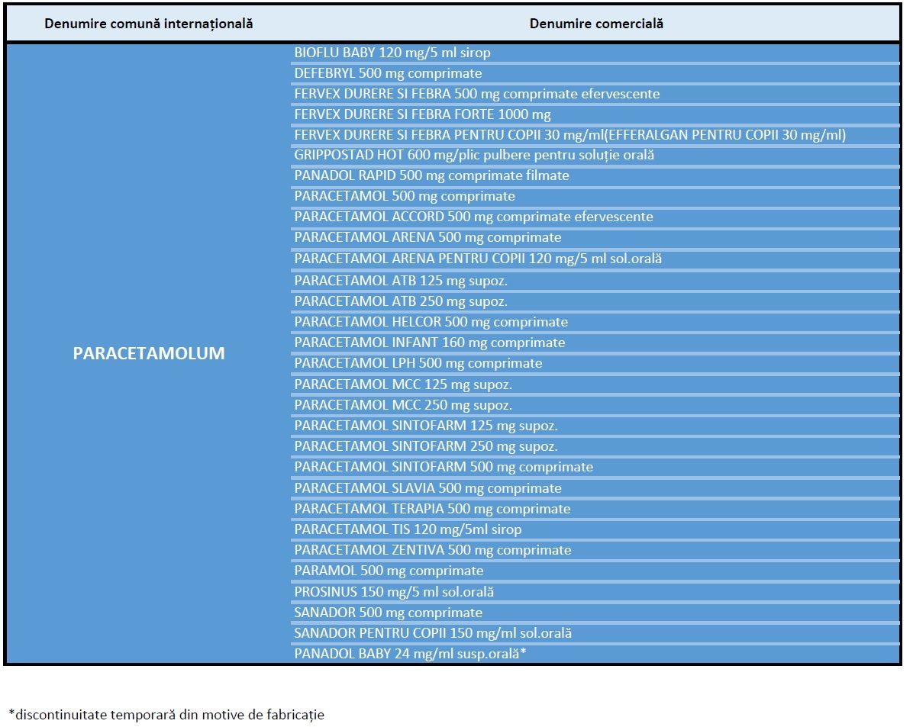Click PARACETAMOL ATB 250 mg supoz.
913x727 pixels.
(595, 301)
